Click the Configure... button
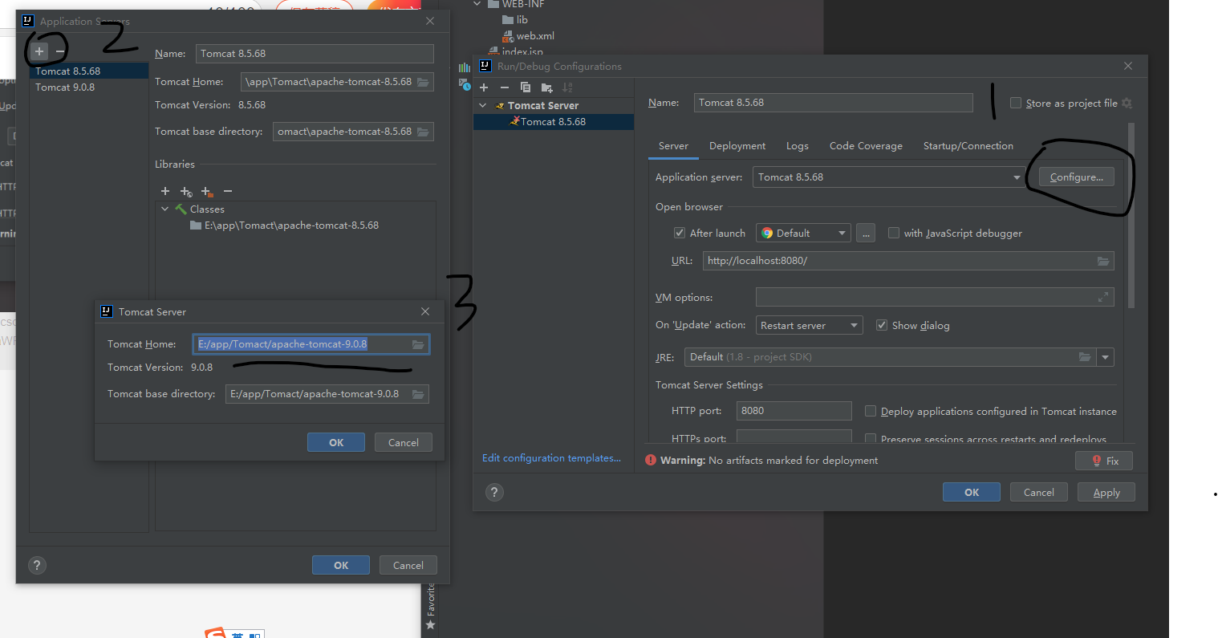The width and height of the screenshot is (1218, 638). click(x=1077, y=177)
